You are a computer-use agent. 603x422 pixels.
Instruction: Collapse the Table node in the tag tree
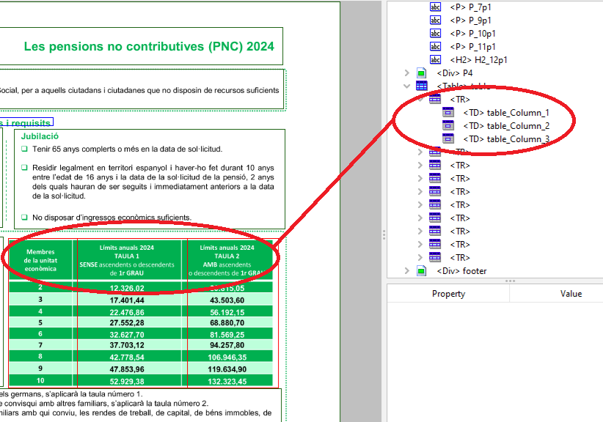pos(407,86)
